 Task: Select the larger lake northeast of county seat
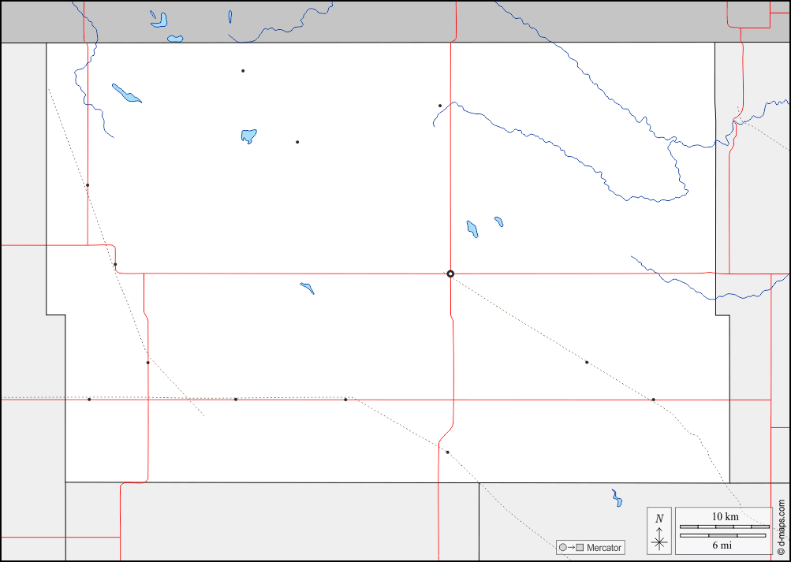pos(472,229)
